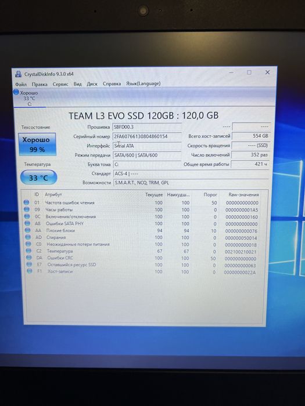Close the CrystalDiskInfo window

[267, 72]
